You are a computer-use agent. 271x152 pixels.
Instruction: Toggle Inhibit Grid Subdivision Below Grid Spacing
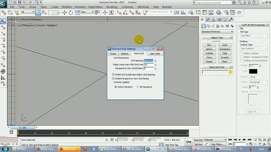(x=113, y=75)
